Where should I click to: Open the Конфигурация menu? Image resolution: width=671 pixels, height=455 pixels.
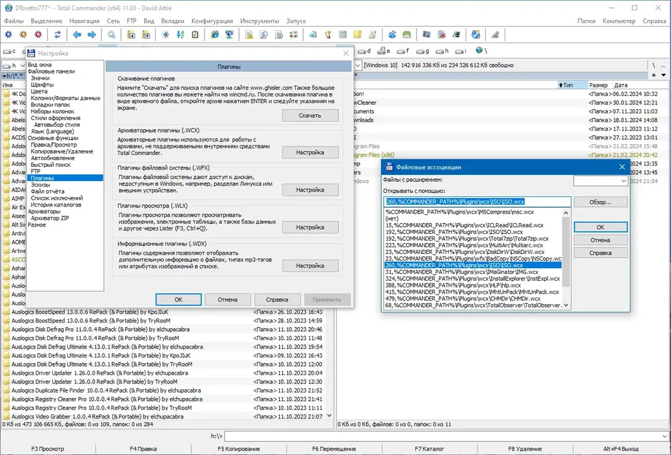click(x=212, y=21)
